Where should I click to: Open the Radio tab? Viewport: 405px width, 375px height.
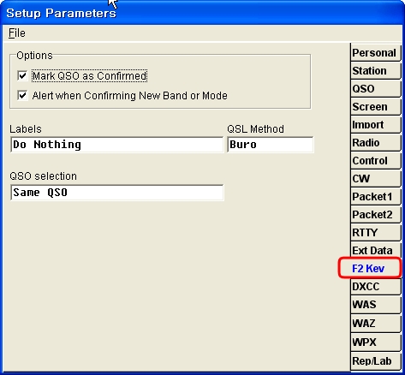(x=376, y=142)
